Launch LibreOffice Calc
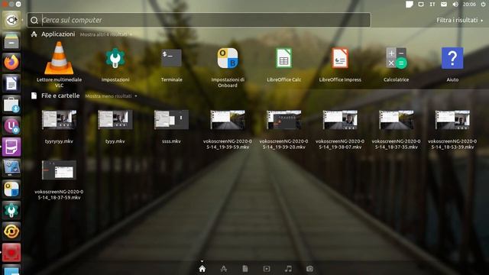 (283, 58)
